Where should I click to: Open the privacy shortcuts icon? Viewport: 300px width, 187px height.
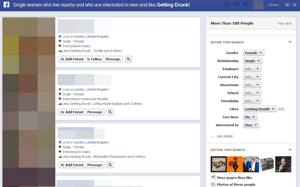coord(287,5)
